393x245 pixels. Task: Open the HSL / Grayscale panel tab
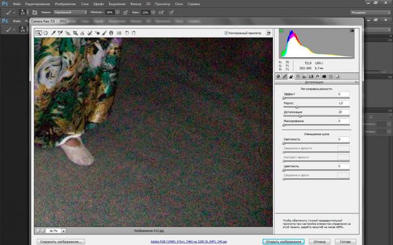(298, 77)
